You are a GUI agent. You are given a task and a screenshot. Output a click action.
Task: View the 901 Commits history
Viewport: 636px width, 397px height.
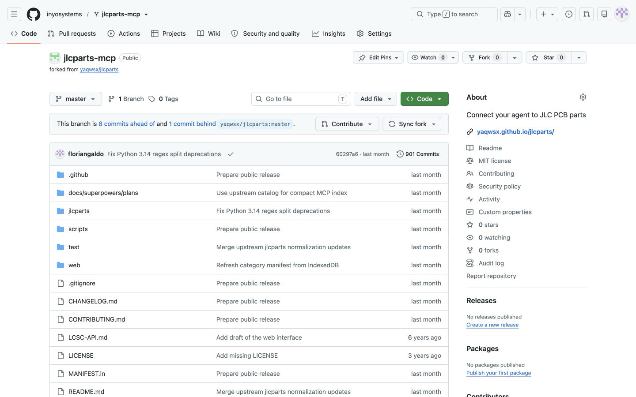[x=418, y=154]
